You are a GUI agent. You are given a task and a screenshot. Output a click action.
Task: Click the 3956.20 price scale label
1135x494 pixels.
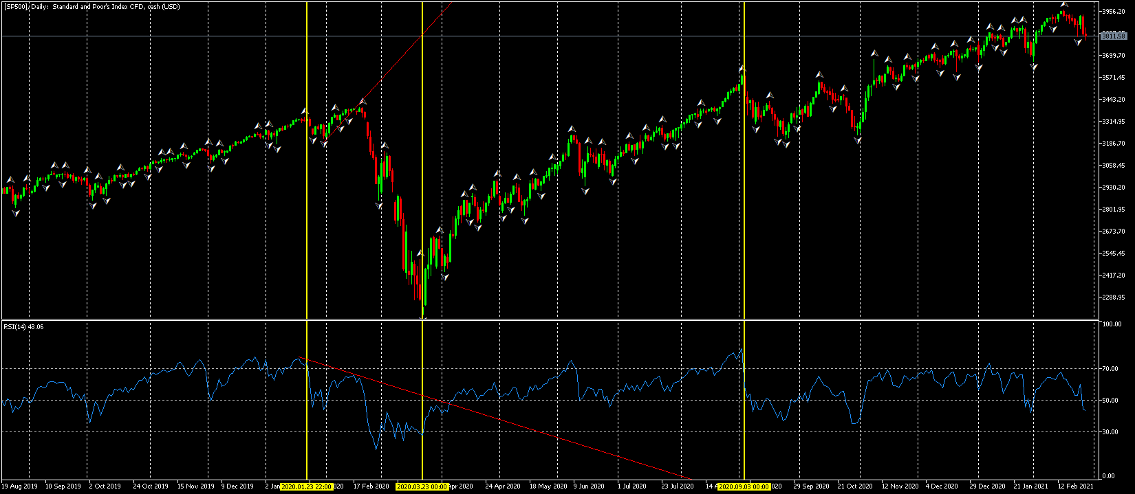(x=1114, y=12)
